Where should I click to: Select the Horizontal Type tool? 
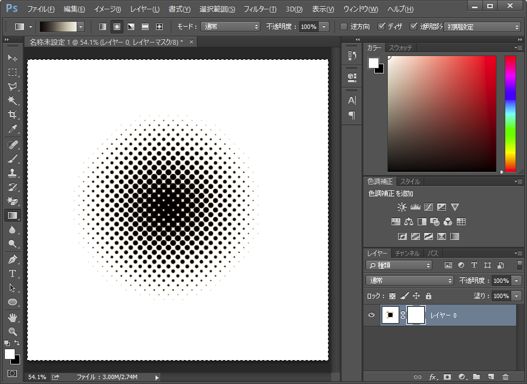point(13,273)
